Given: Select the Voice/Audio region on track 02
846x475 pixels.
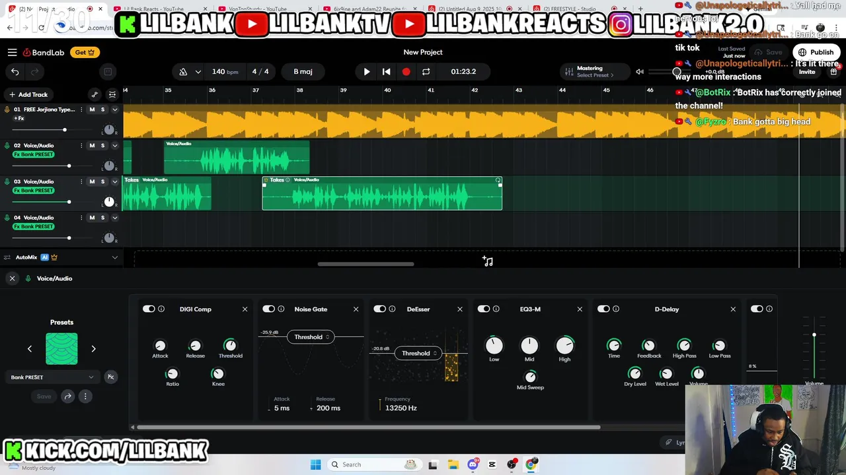Looking at the screenshot, I should point(237,157).
